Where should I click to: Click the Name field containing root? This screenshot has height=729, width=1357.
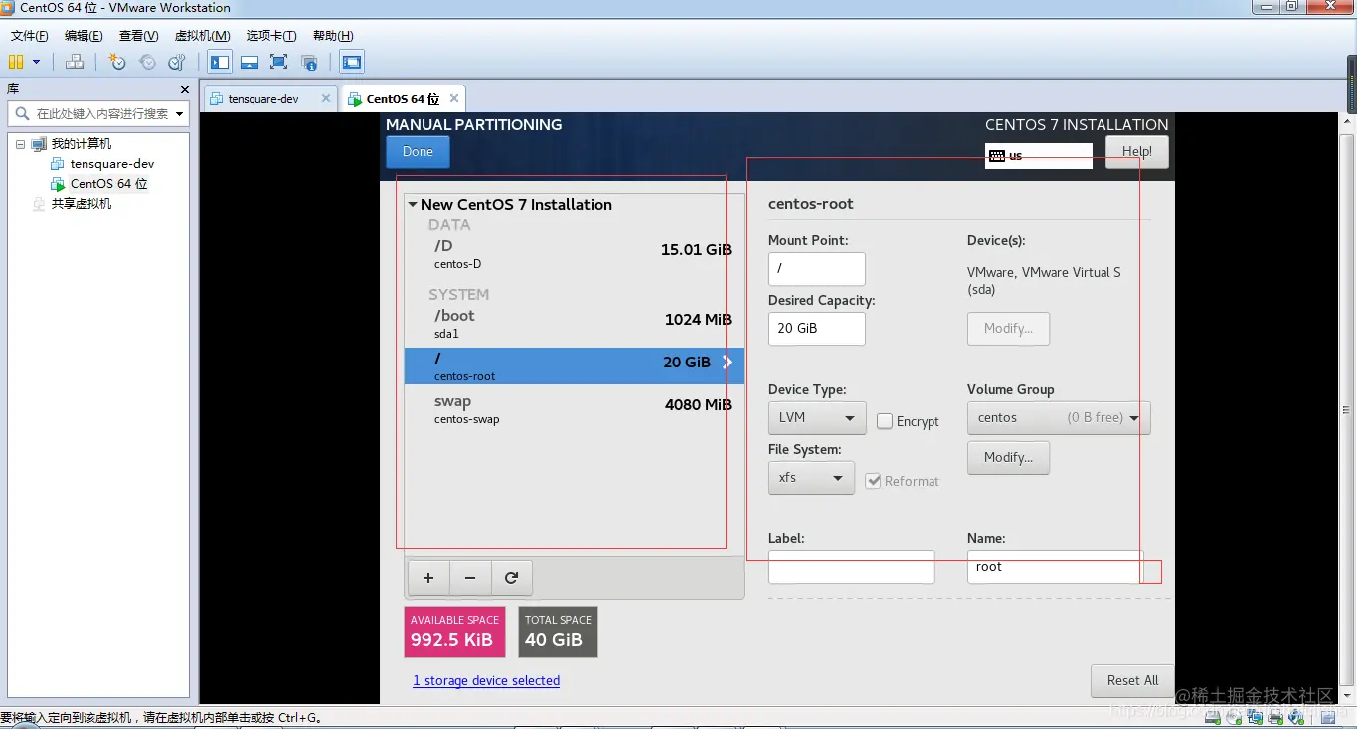click(x=1055, y=567)
